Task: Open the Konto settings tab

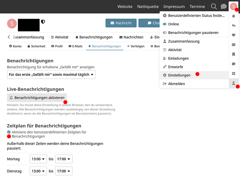Action: tap(15, 46)
